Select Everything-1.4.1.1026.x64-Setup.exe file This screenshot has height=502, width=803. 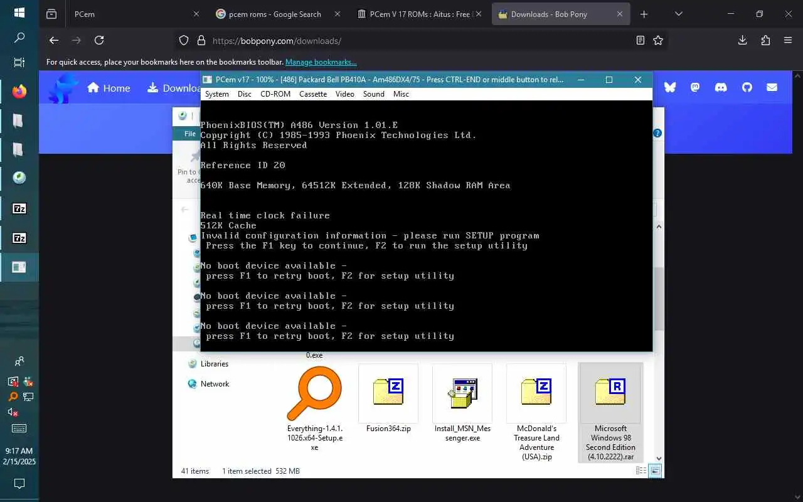[x=315, y=409]
